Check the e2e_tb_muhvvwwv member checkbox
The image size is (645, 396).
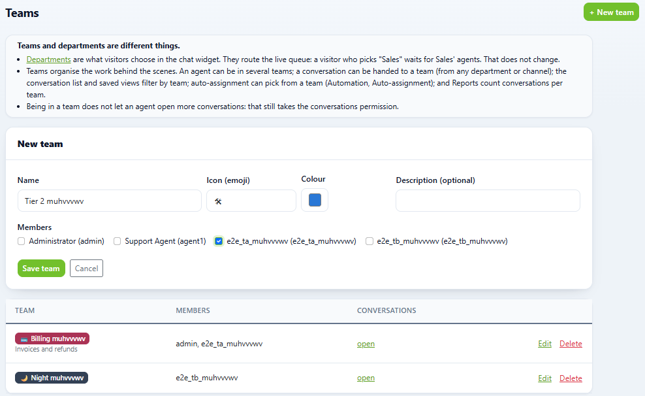pos(370,241)
